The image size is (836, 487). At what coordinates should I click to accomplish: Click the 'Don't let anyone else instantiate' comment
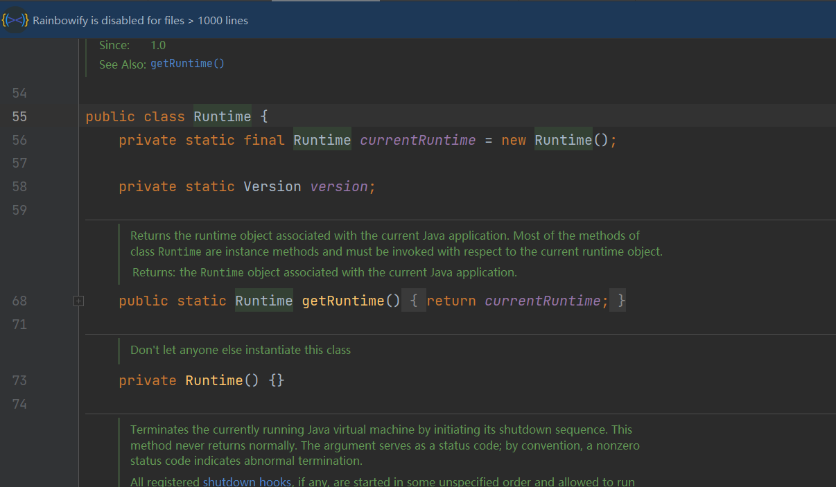tap(241, 350)
